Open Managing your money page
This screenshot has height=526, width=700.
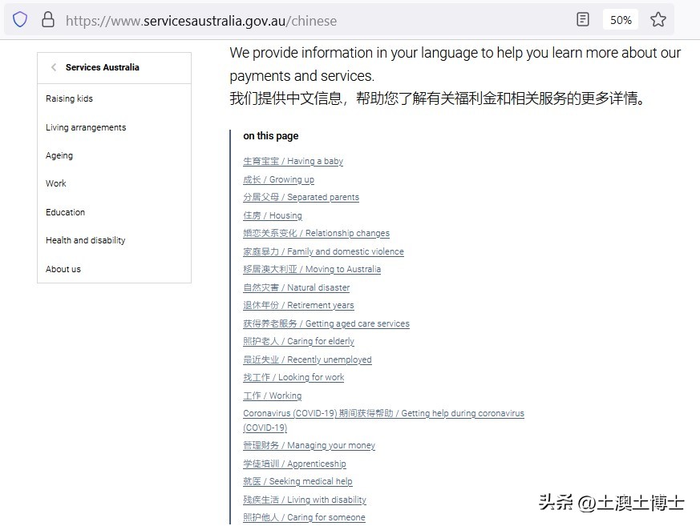309,445
